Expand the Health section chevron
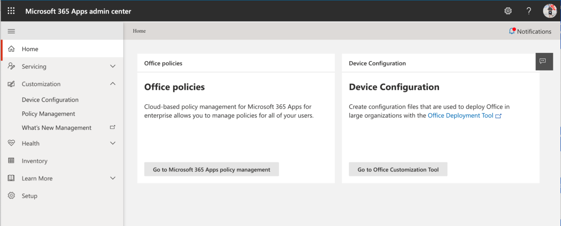This screenshot has height=226, width=561. [113, 143]
